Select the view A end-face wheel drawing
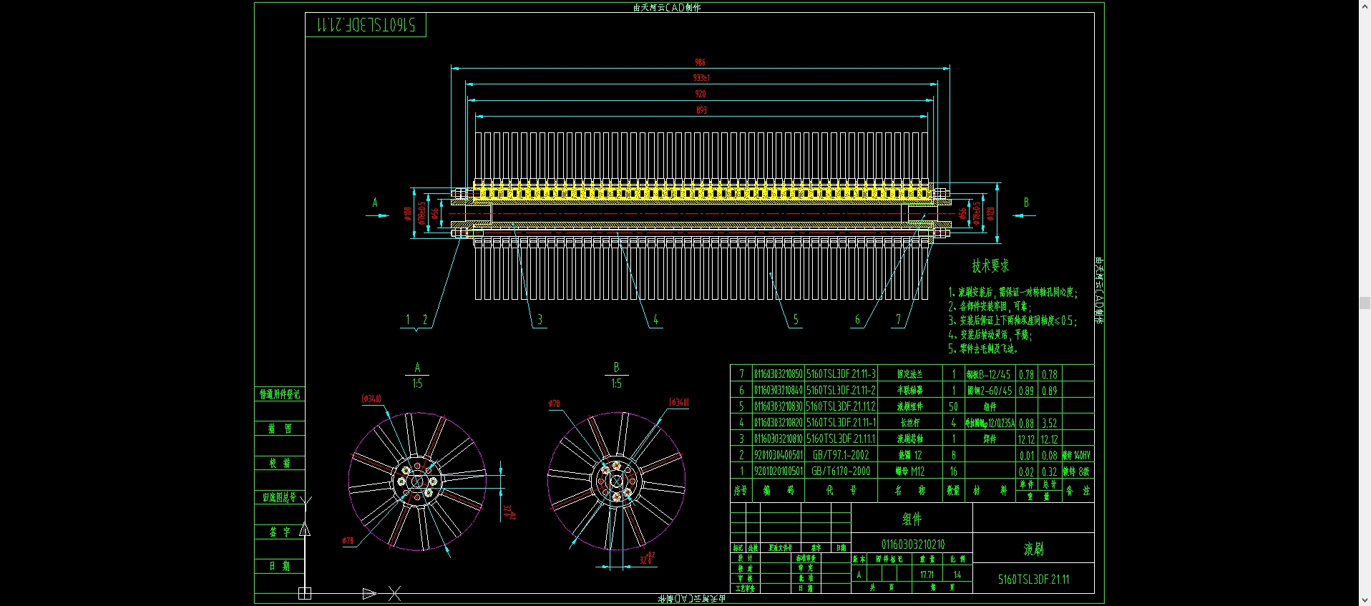The height and width of the screenshot is (606, 1371). pyautogui.click(x=417, y=482)
